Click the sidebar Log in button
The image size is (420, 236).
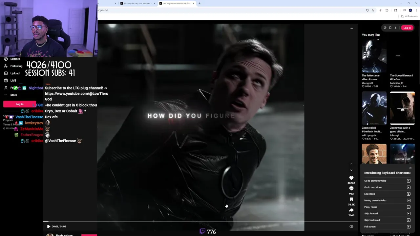coord(20,104)
